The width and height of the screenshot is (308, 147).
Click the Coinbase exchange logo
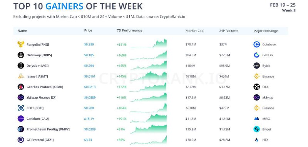tap(256, 44)
